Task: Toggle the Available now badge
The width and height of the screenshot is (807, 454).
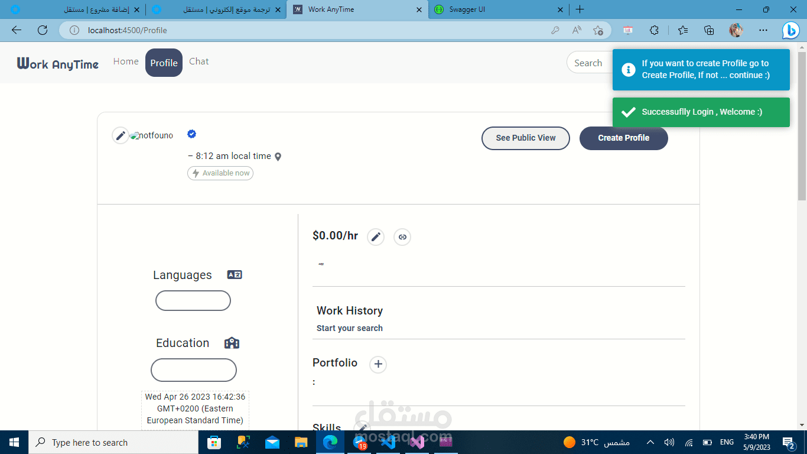Action: (x=220, y=173)
